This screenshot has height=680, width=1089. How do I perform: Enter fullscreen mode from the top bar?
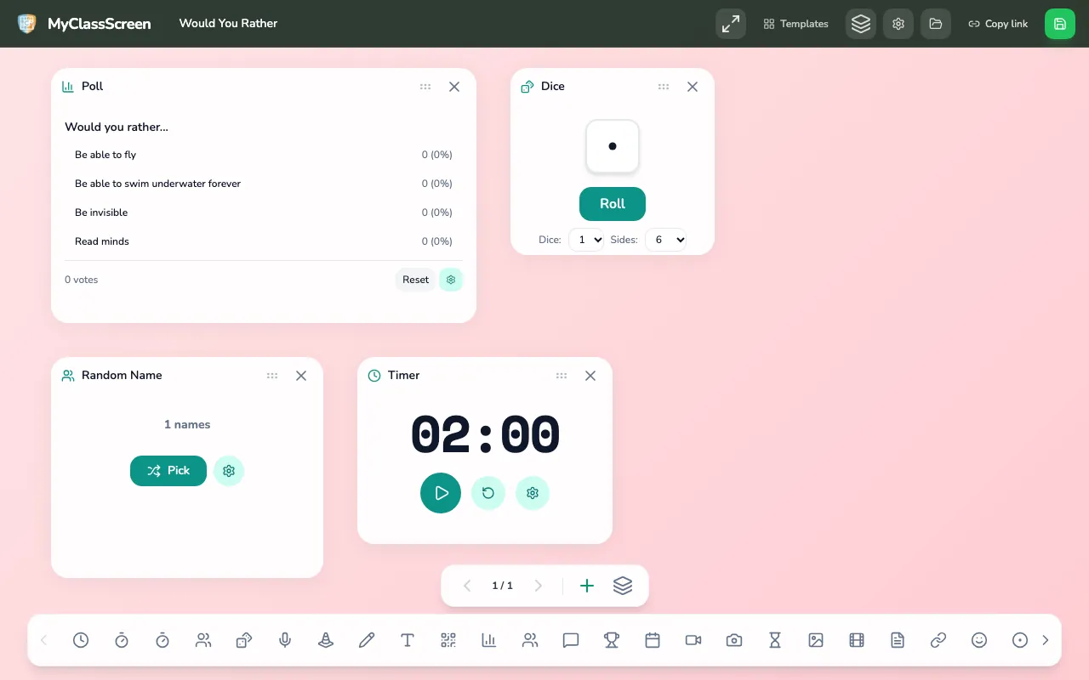click(x=731, y=24)
